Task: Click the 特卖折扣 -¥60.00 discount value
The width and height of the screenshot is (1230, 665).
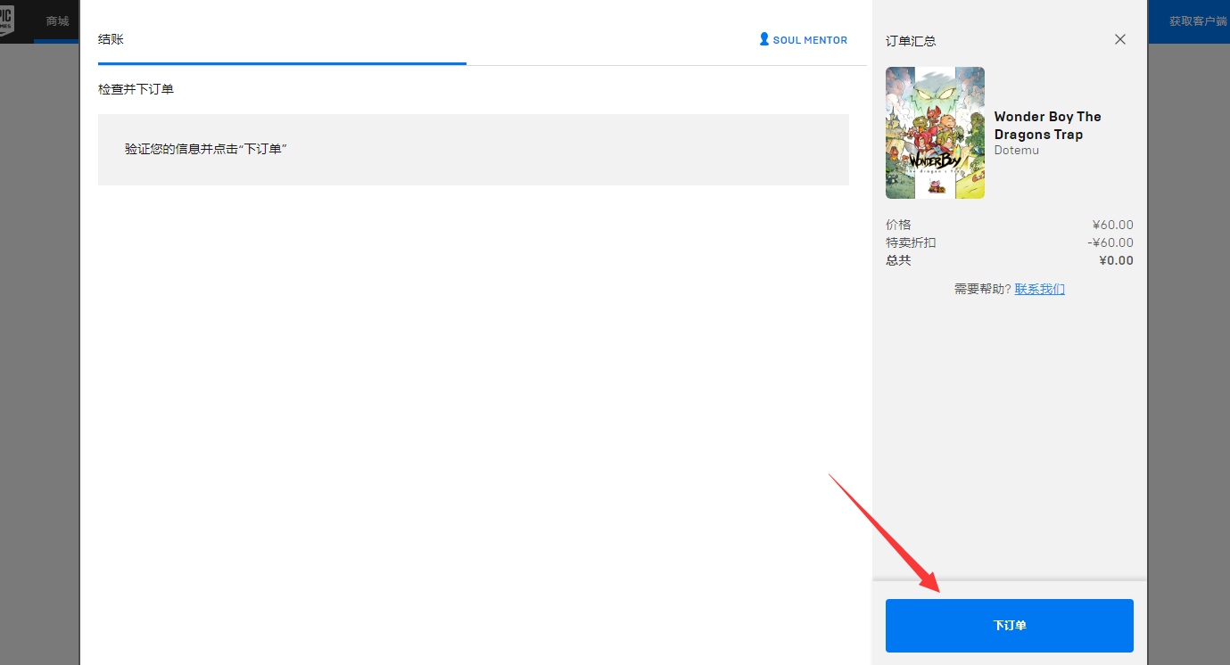Action: click(x=1110, y=242)
